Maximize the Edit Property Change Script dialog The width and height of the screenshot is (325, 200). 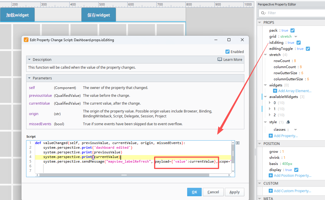[x=229, y=40]
